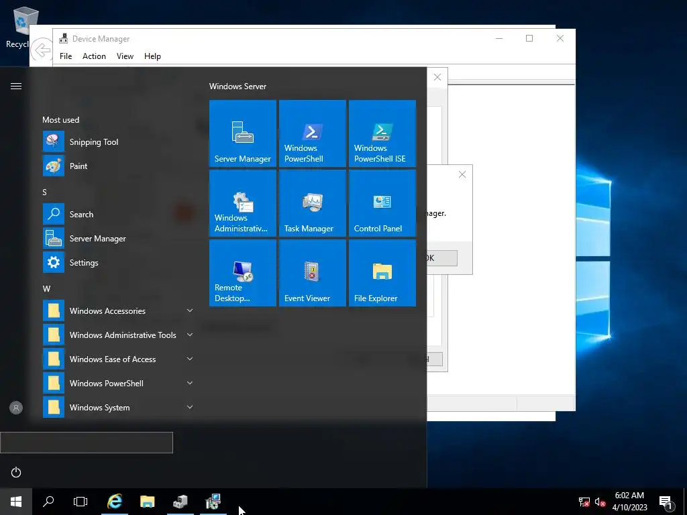Launch the Task Manager tile
The height and width of the screenshot is (515, 687).
pyautogui.click(x=313, y=203)
